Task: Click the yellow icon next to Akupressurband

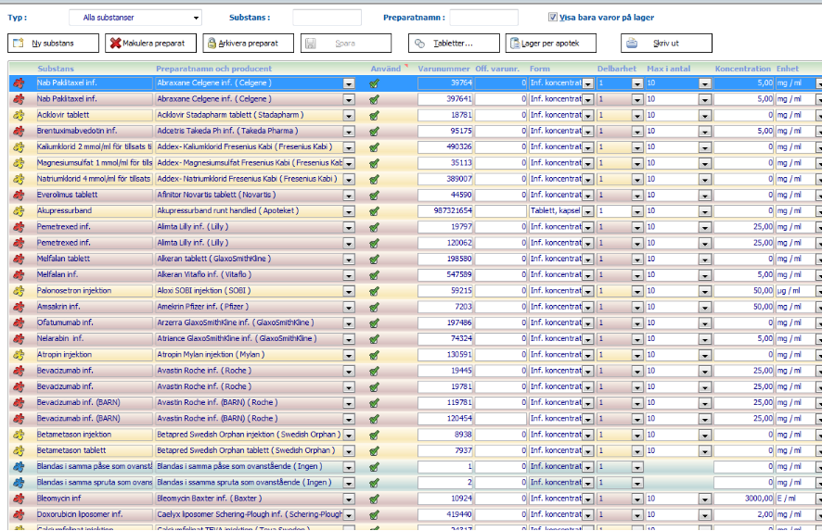Action: 18,210
